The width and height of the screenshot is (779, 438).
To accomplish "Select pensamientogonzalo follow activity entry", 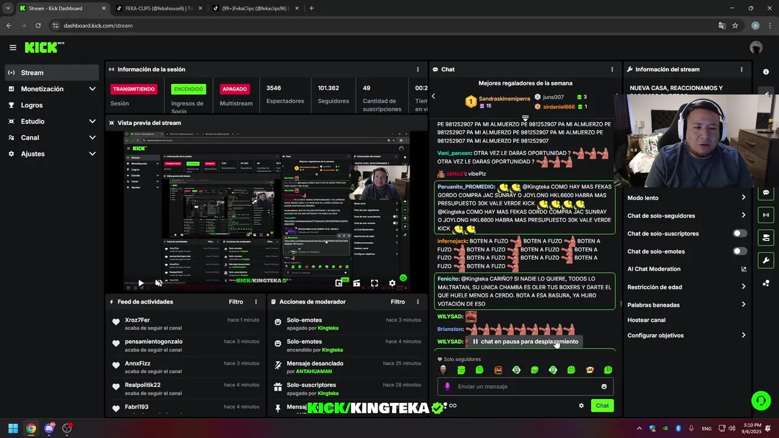I will coord(186,346).
